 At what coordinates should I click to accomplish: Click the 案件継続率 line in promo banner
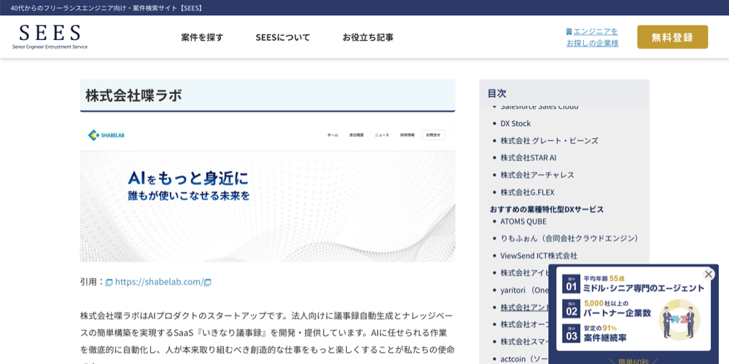tap(607, 336)
